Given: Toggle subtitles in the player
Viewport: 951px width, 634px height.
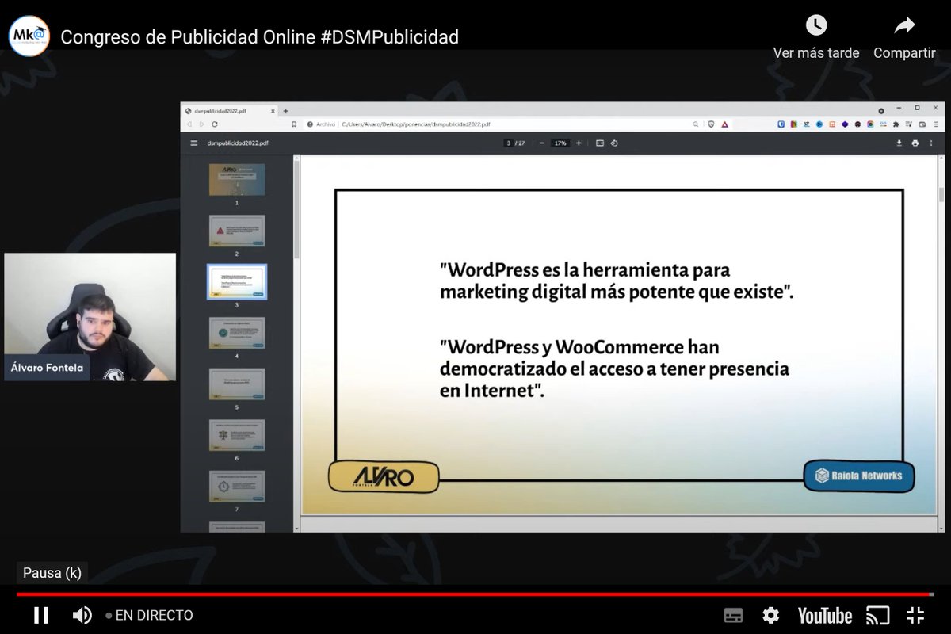Looking at the screenshot, I should pyautogui.click(x=734, y=616).
